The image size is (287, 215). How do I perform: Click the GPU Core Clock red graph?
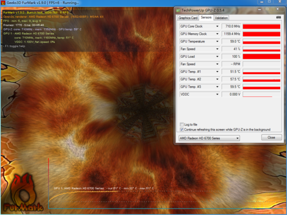(261, 26)
